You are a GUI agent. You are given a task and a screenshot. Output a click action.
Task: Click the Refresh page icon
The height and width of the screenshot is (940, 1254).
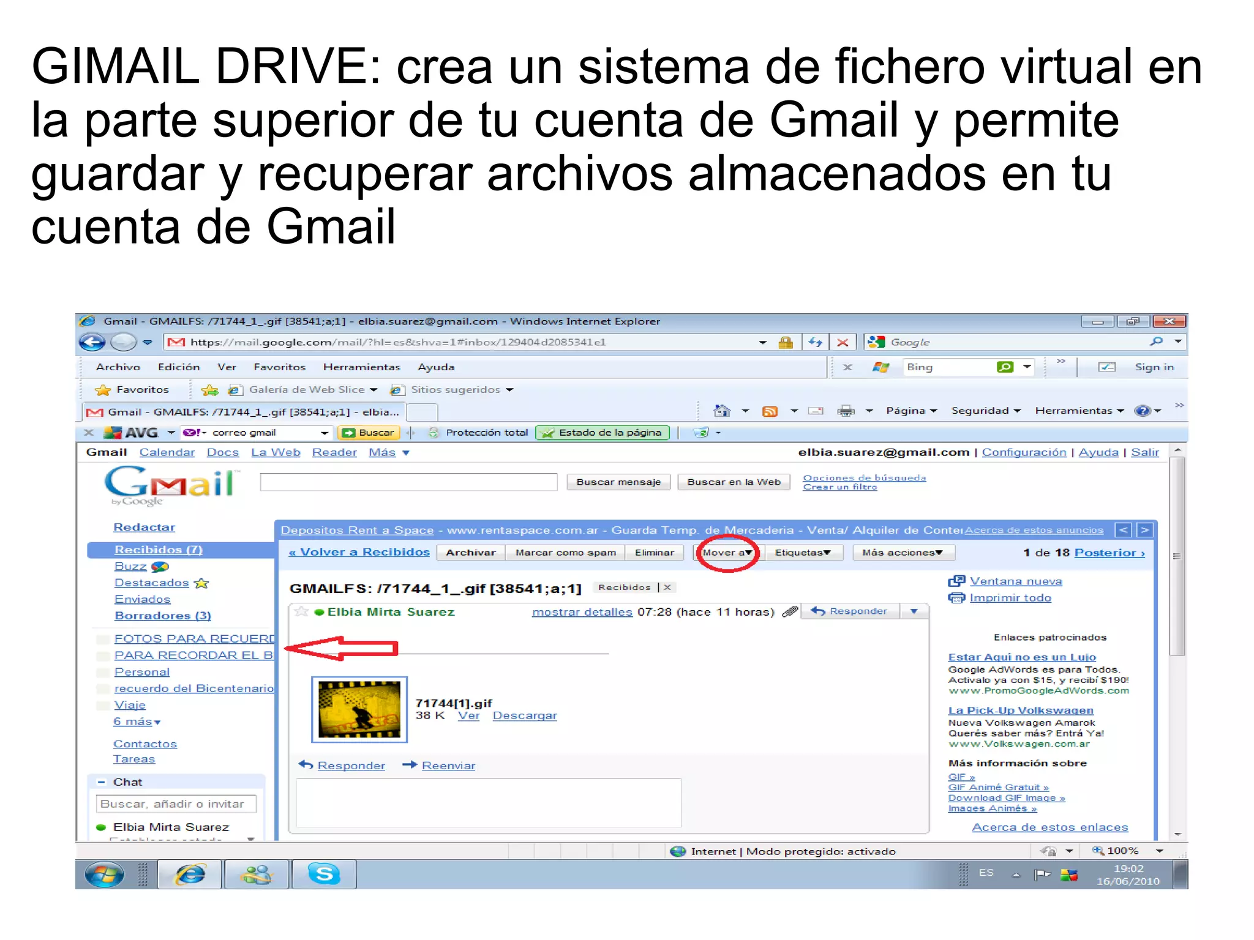(x=815, y=342)
